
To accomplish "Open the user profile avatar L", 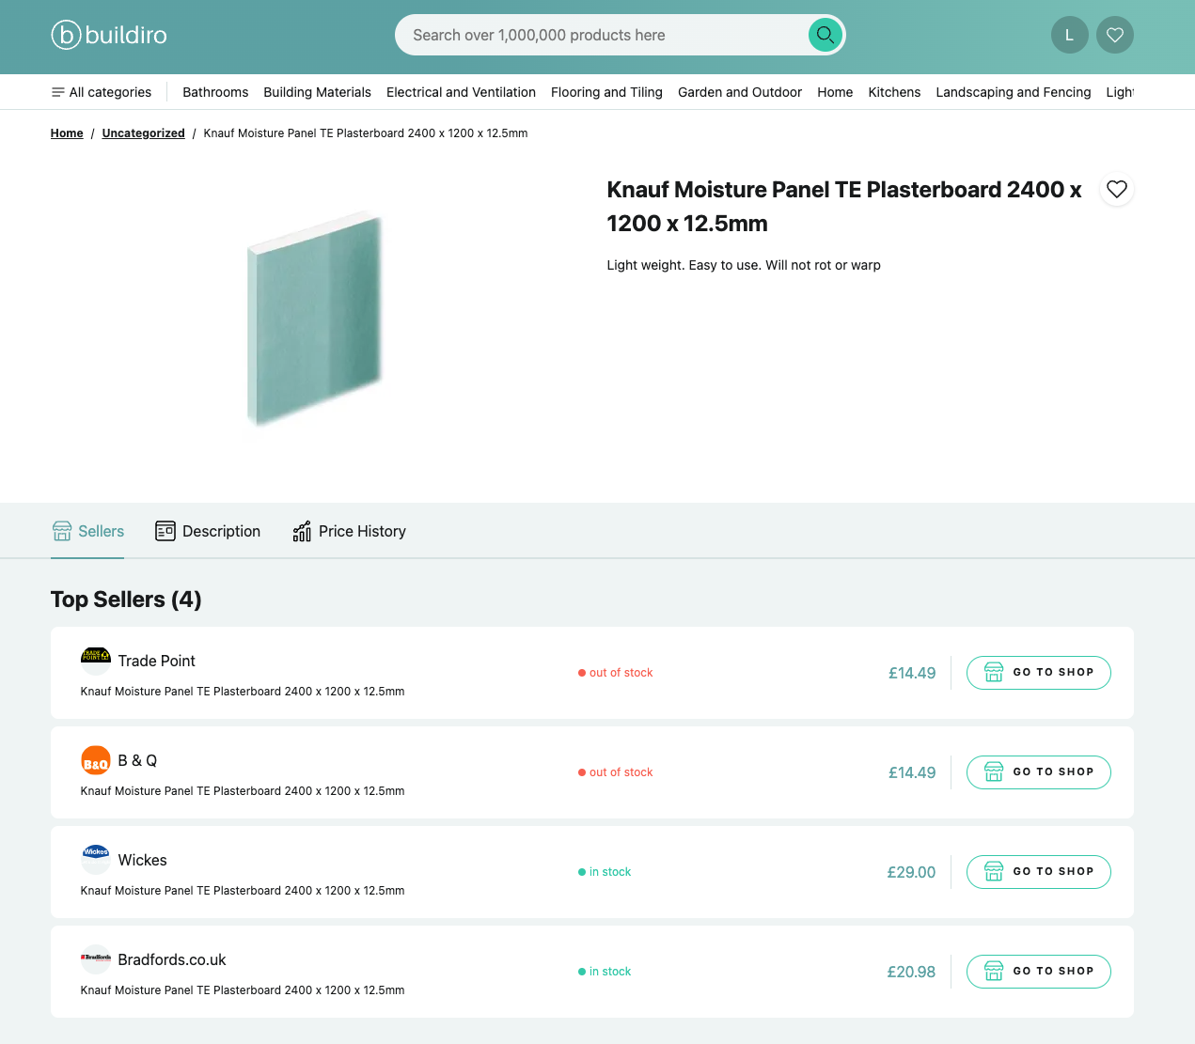I will 1069,35.
